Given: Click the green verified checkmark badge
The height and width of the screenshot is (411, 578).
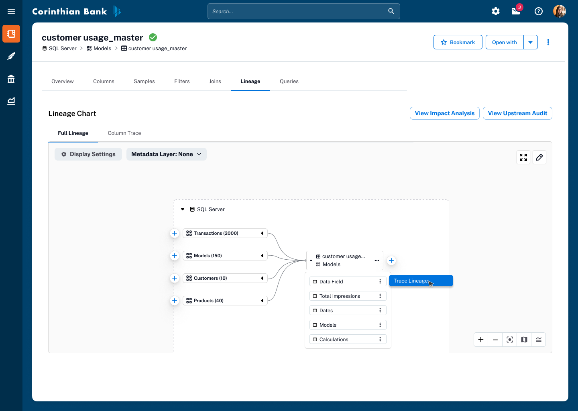Looking at the screenshot, I should [153, 37].
